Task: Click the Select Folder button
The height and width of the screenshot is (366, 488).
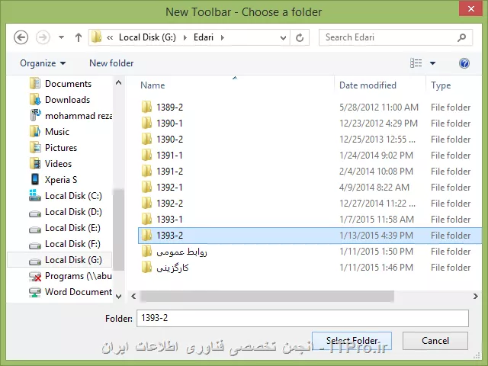Action: tap(352, 341)
